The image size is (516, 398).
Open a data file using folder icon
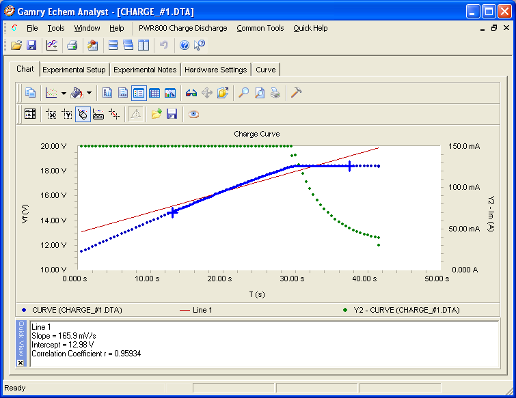pos(16,45)
